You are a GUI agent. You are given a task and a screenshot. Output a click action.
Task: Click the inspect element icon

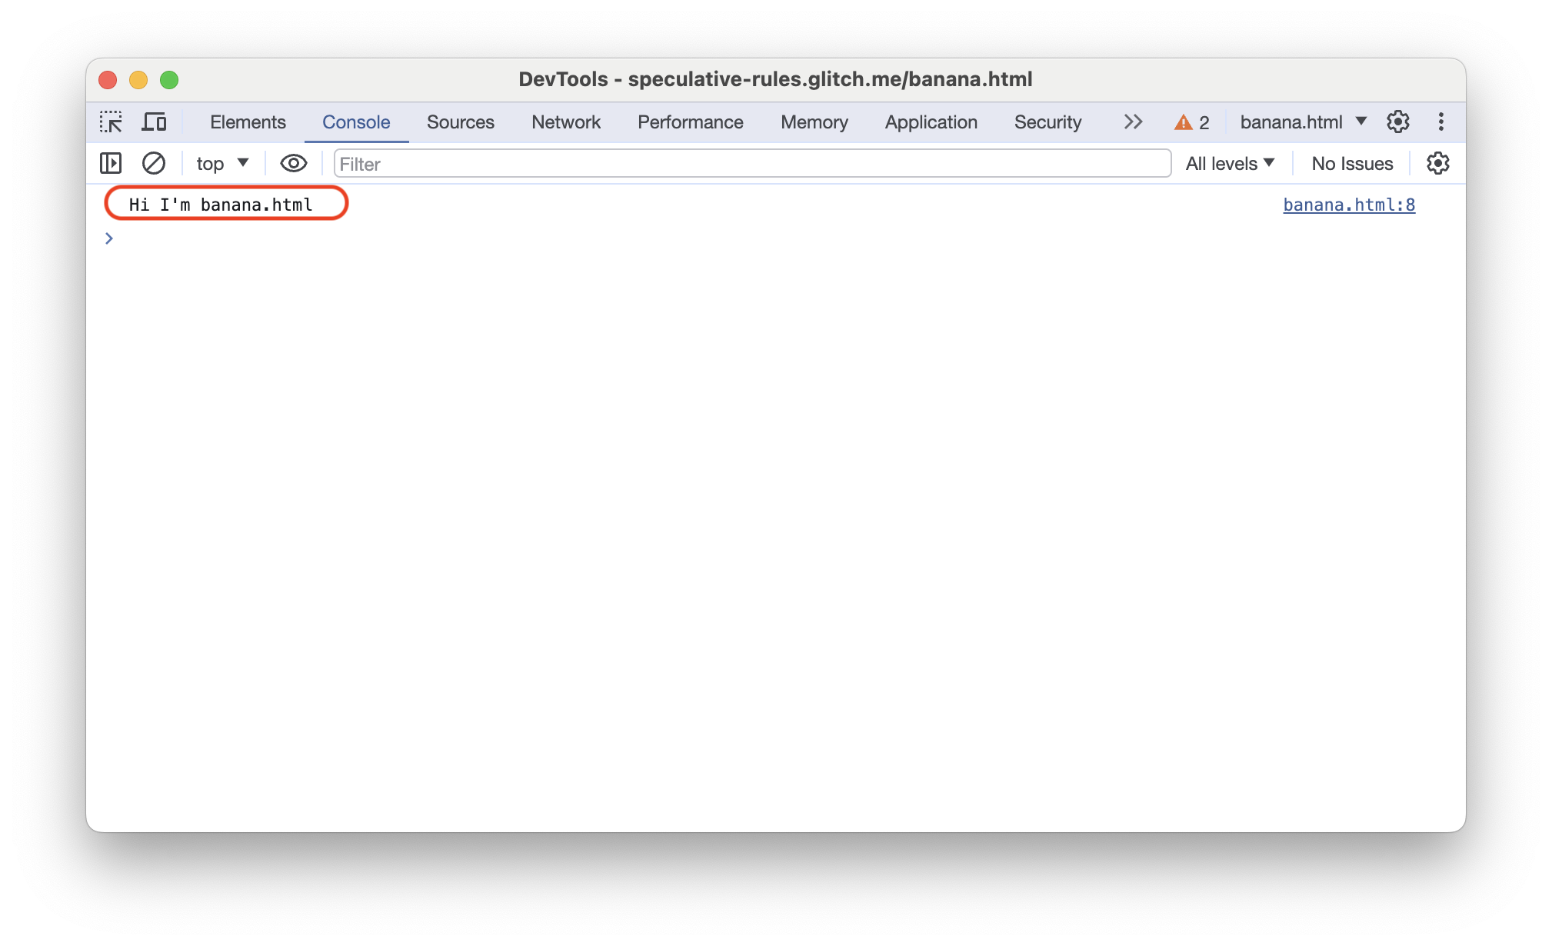point(112,122)
